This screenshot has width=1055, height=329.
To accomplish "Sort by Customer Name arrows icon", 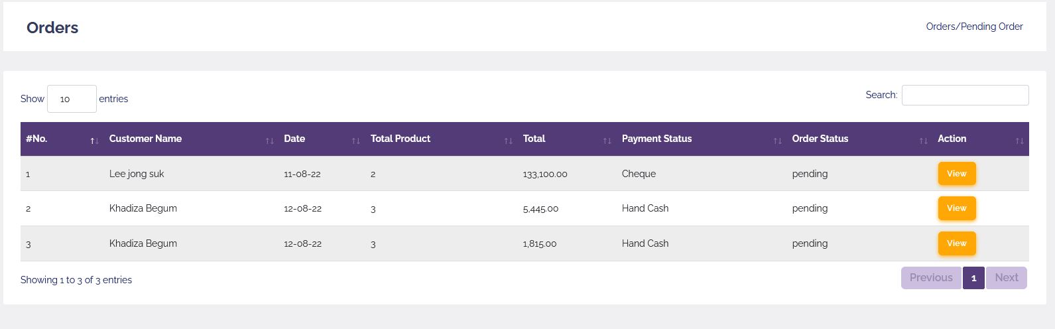I will click(269, 141).
